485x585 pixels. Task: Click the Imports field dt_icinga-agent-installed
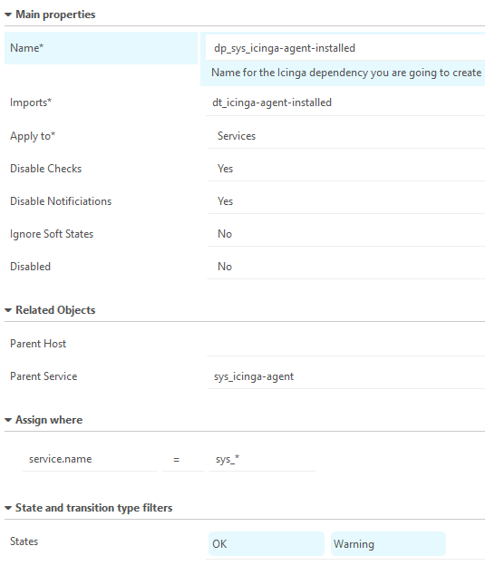(x=345, y=102)
